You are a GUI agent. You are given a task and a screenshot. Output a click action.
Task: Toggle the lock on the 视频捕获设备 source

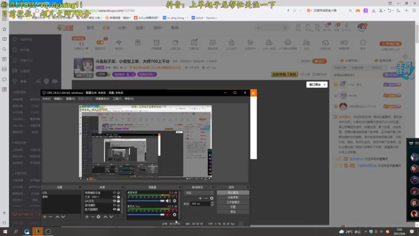118,192
